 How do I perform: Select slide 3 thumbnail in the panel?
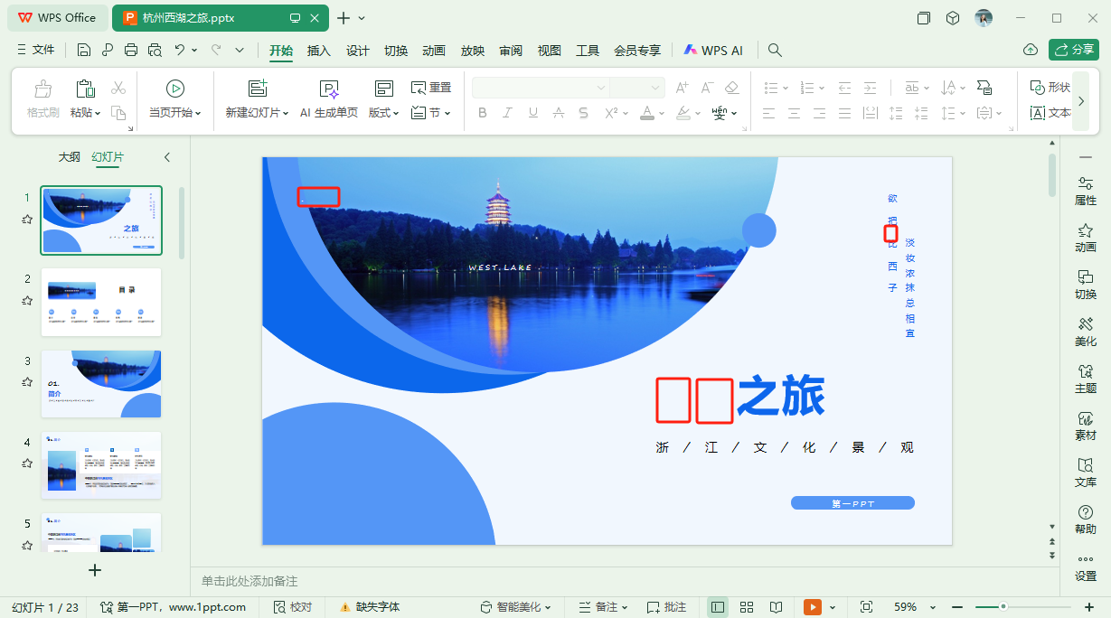[x=100, y=383]
